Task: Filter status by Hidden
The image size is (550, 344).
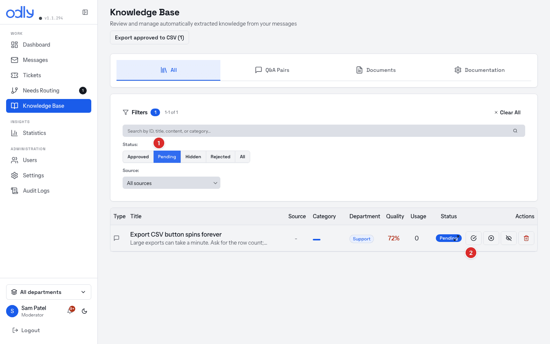Action: (x=193, y=157)
